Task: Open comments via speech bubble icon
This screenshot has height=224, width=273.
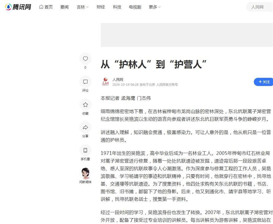Action: click(85, 82)
